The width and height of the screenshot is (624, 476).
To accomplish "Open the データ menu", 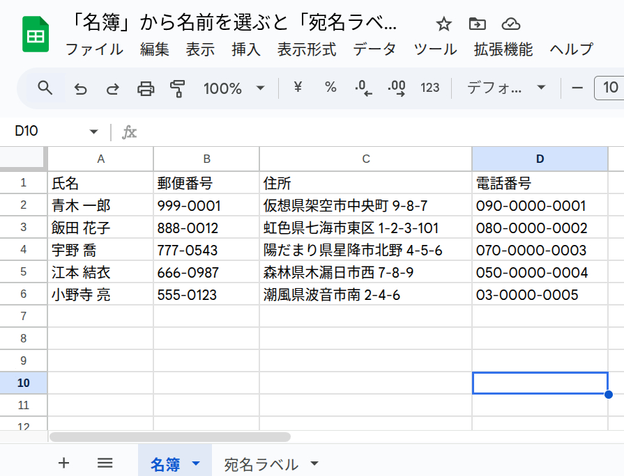I will click(x=374, y=49).
